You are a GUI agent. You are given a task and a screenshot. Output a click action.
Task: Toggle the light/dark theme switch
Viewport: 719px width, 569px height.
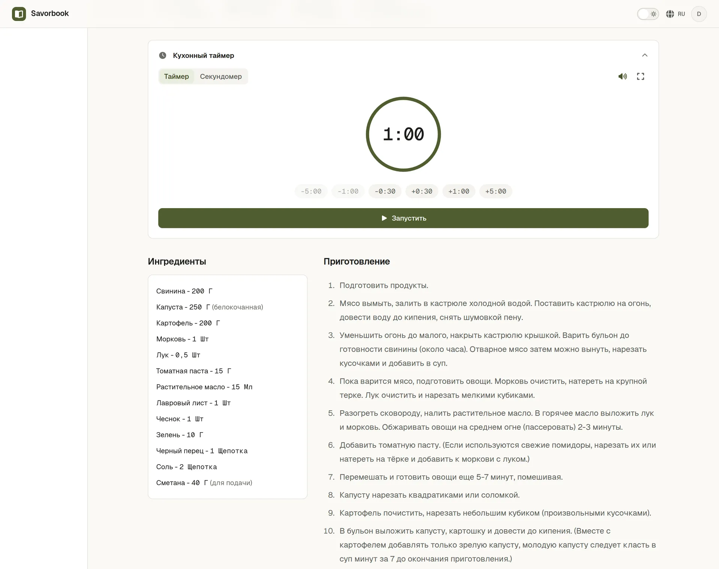[x=648, y=14]
